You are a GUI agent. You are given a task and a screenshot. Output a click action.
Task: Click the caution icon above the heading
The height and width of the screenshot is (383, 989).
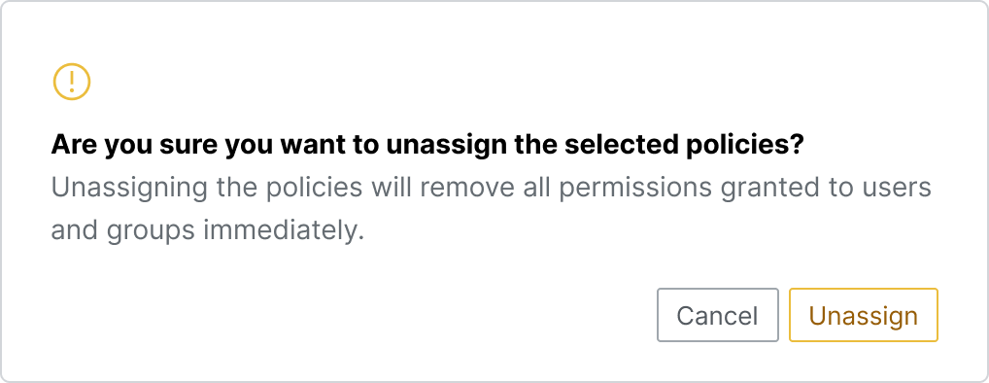pos(72,82)
